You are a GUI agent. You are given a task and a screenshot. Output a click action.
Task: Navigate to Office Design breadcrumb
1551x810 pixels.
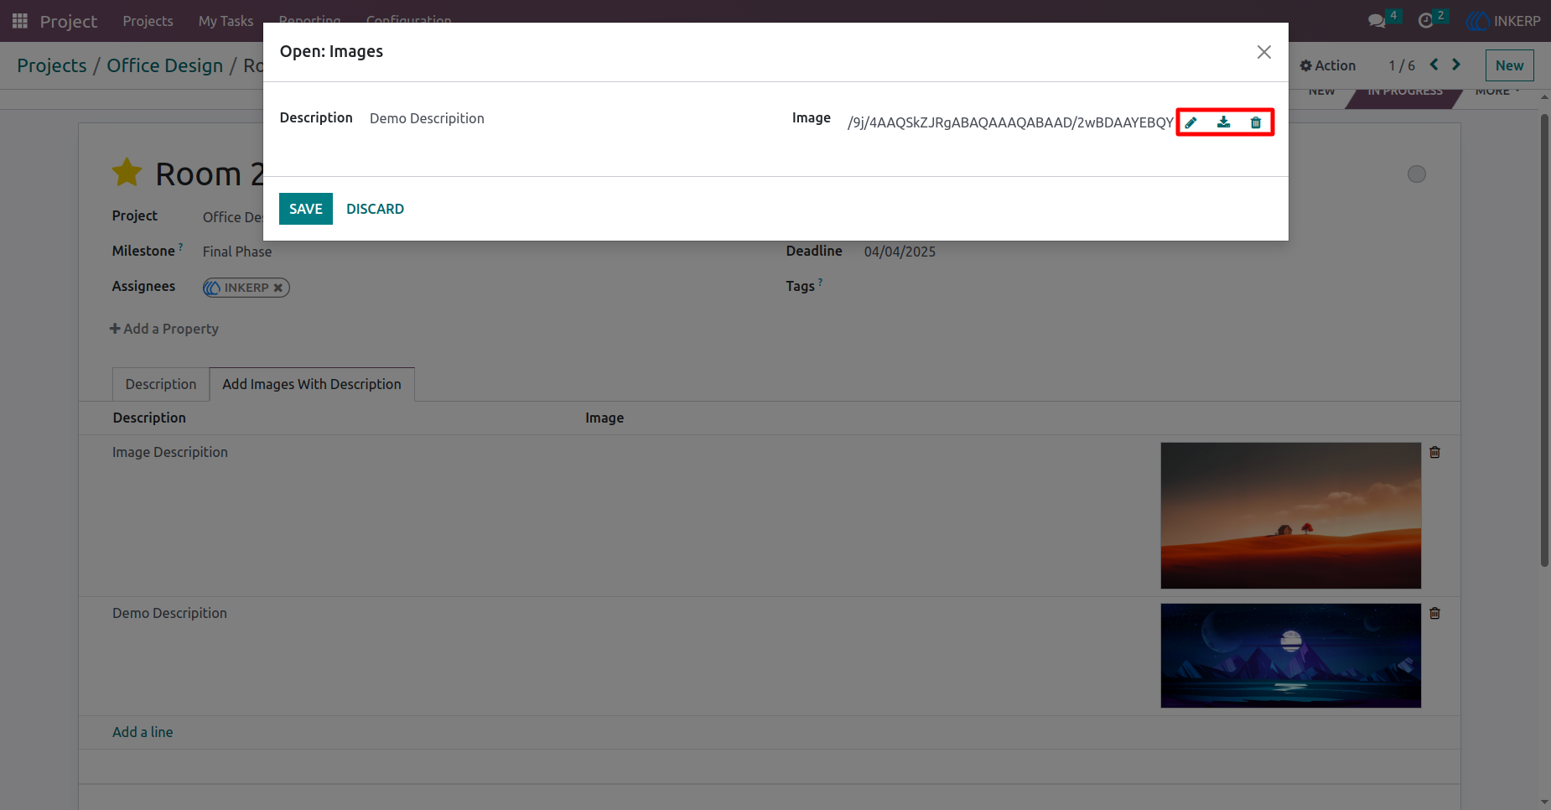165,65
